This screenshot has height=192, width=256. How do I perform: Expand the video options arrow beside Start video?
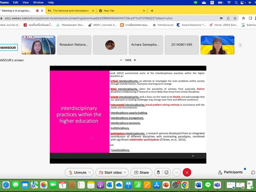click(125, 172)
